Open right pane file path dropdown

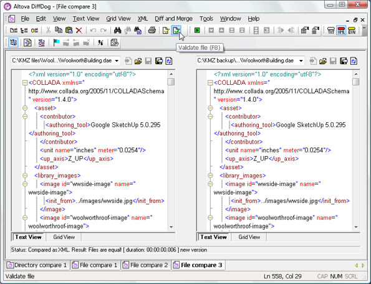pyautogui.click(x=301, y=61)
